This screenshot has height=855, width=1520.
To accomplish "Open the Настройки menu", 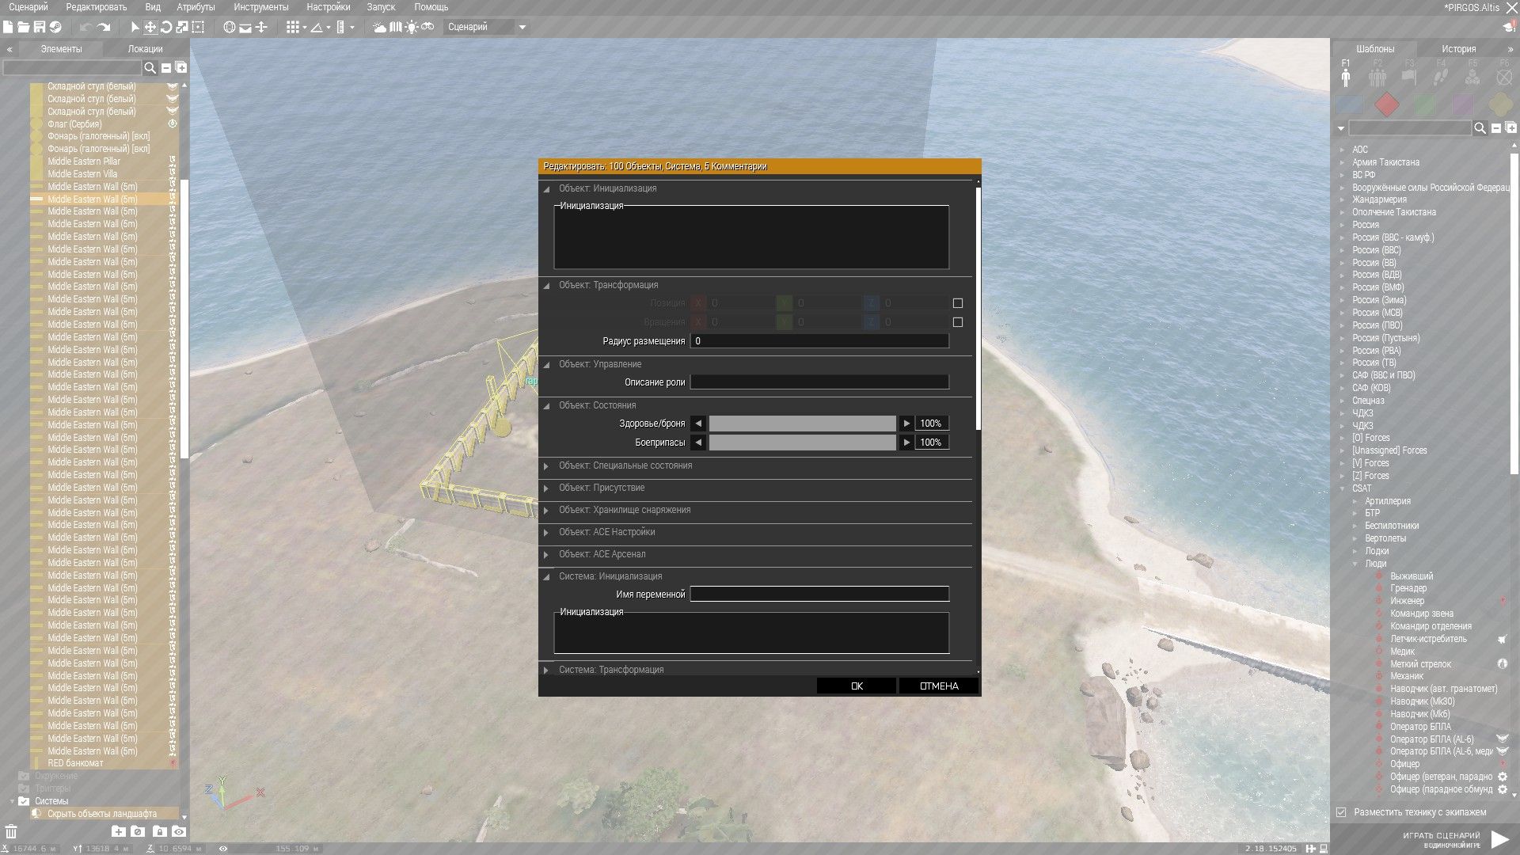I will [328, 7].
